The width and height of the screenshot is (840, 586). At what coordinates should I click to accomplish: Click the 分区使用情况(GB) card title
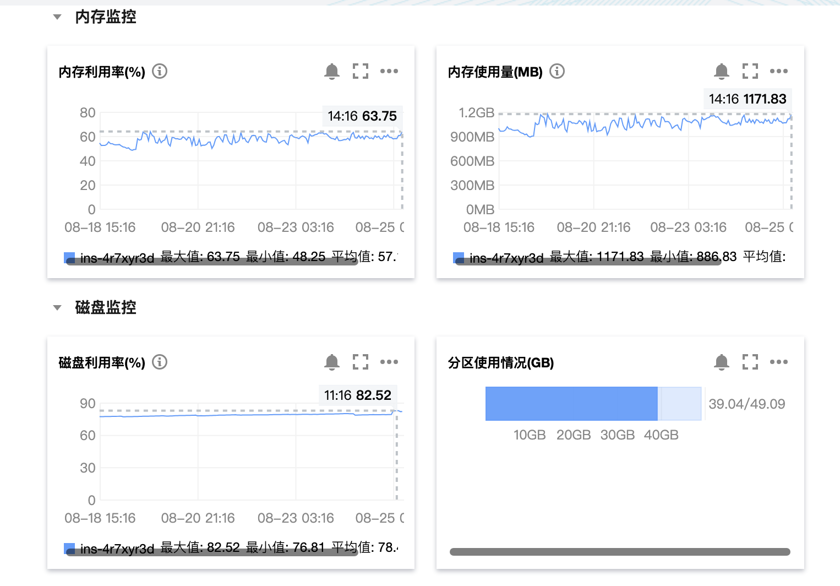coord(501,362)
